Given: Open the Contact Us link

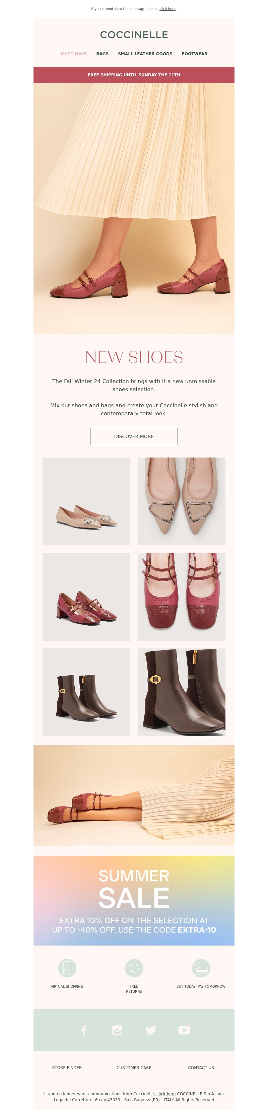Looking at the screenshot, I should 201,1067.
